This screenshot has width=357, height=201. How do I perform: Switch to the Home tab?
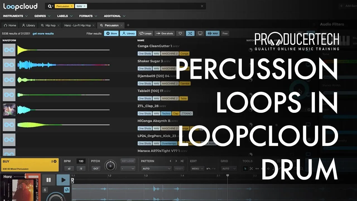click(10, 25)
